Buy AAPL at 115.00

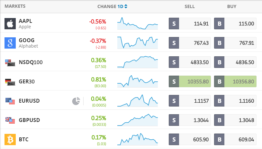tap(235, 24)
